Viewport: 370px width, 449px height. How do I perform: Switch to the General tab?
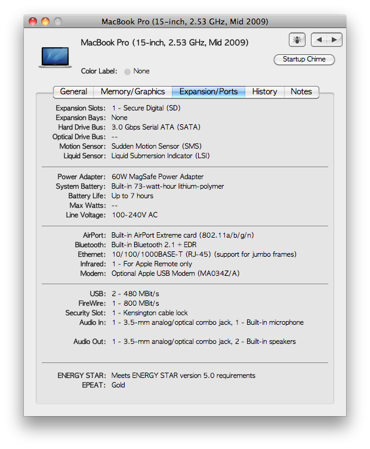click(73, 91)
